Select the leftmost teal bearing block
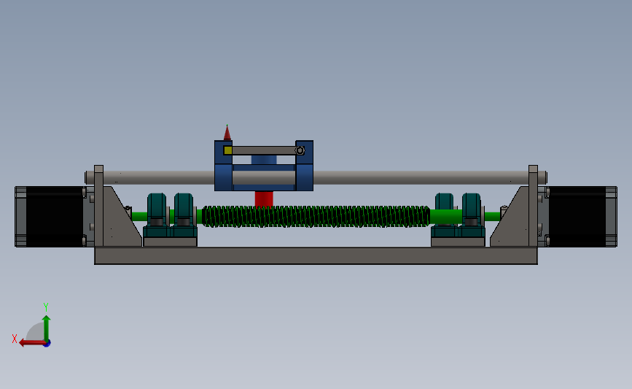 [157, 216]
